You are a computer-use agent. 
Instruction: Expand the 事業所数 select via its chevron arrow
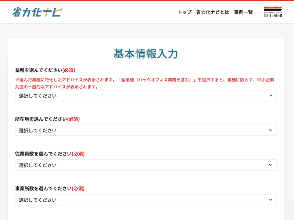click(x=271, y=200)
